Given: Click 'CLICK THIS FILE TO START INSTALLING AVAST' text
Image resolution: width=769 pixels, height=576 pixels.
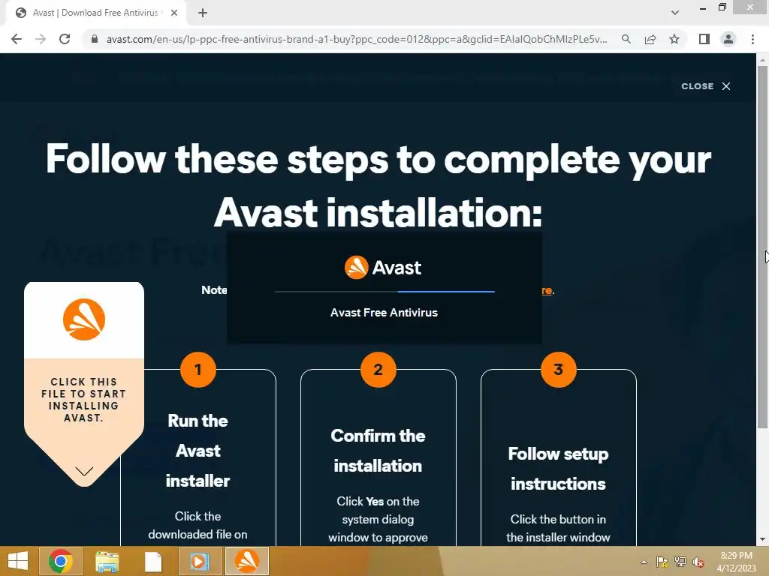Looking at the screenshot, I should (84, 400).
